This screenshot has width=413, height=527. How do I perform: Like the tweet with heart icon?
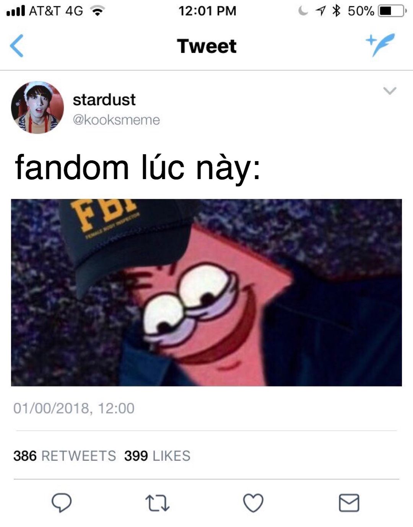coord(254,503)
